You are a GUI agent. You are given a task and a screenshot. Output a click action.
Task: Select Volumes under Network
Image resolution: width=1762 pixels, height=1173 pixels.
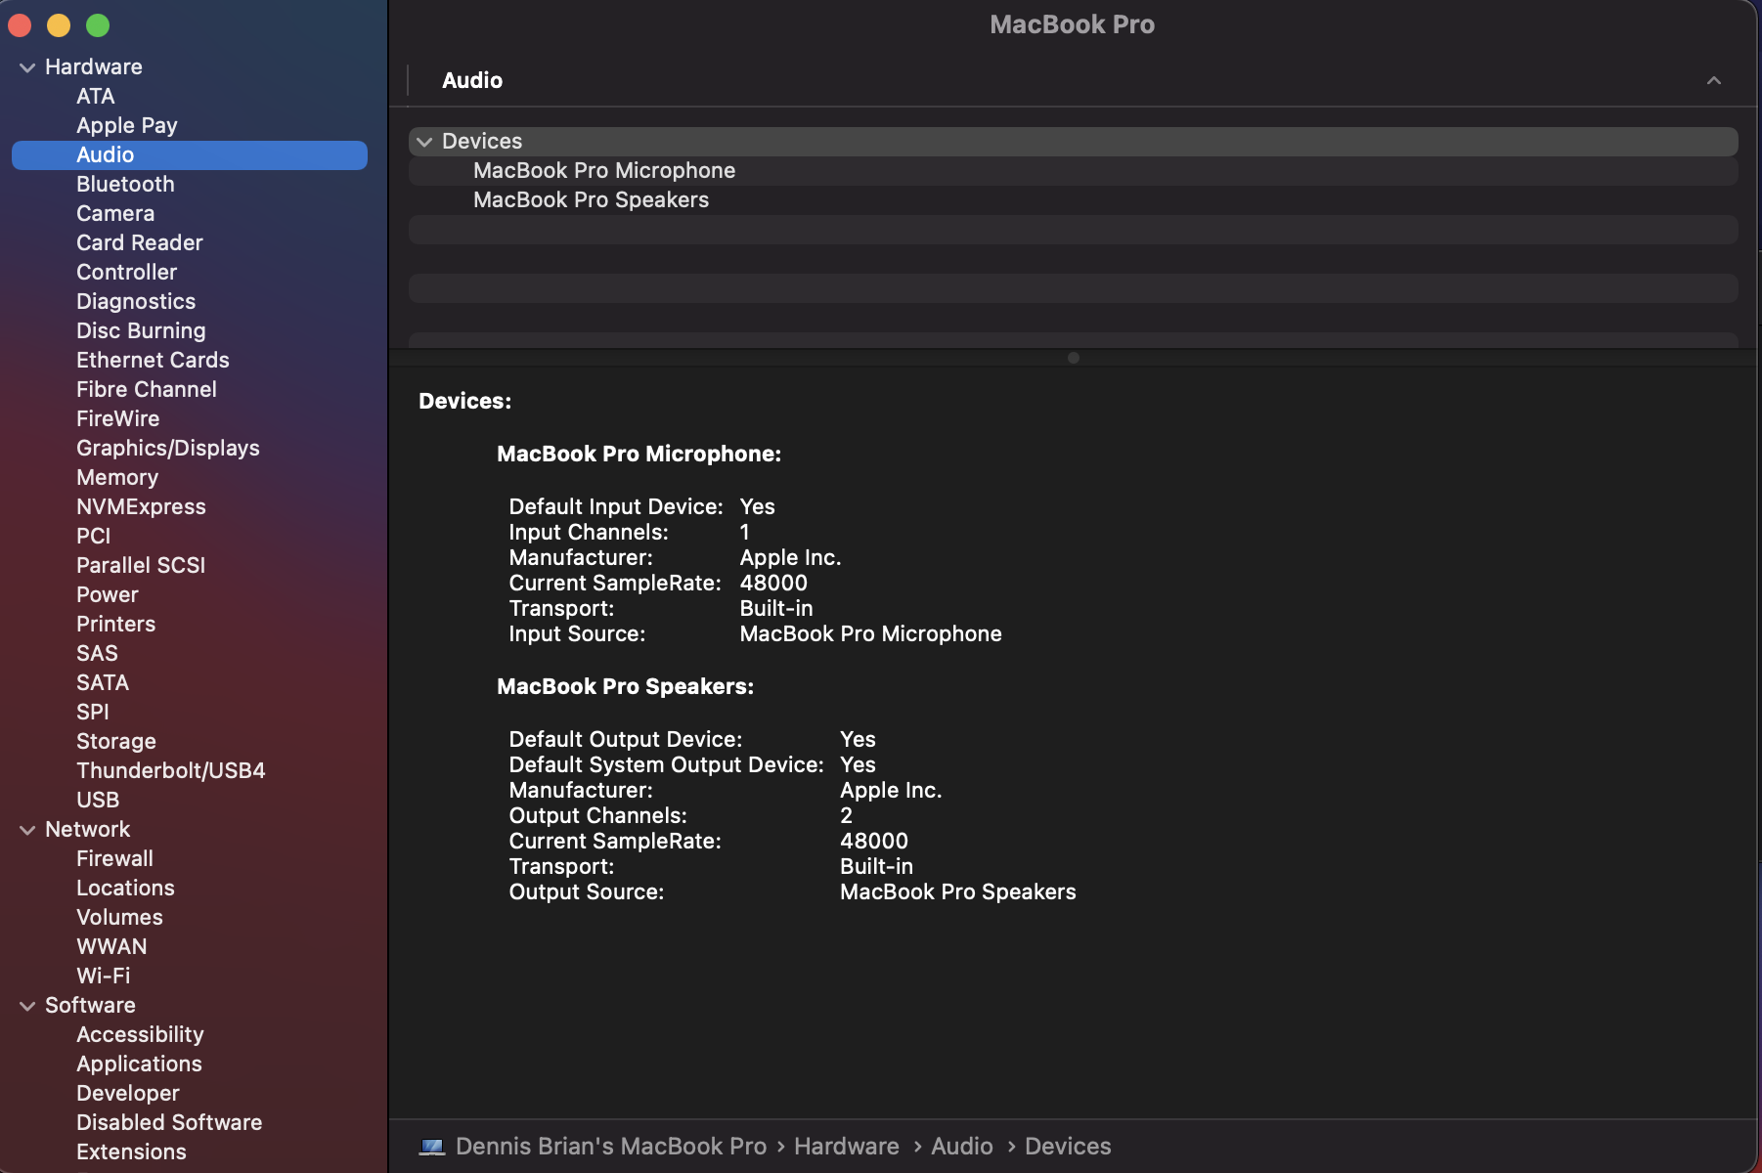click(x=119, y=917)
